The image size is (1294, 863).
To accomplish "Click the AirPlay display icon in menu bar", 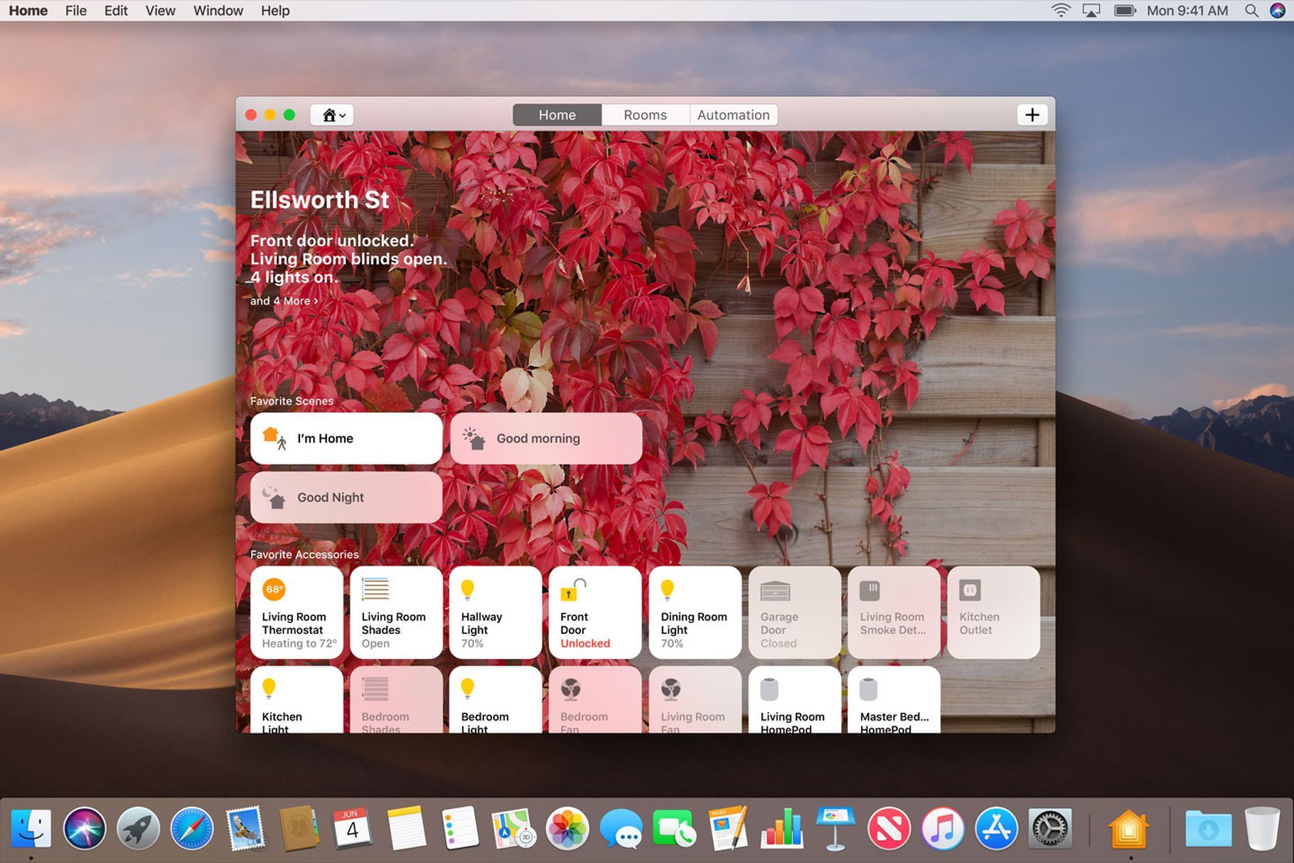I will (x=1091, y=11).
